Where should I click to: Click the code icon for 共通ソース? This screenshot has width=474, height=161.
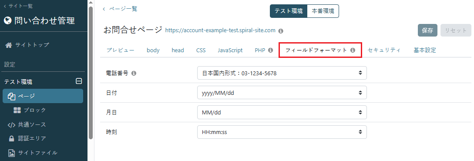point(11,125)
